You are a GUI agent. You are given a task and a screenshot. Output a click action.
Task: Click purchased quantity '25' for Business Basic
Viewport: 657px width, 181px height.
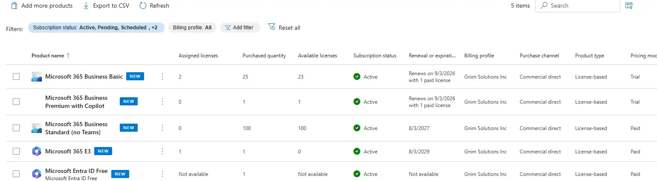coord(246,77)
